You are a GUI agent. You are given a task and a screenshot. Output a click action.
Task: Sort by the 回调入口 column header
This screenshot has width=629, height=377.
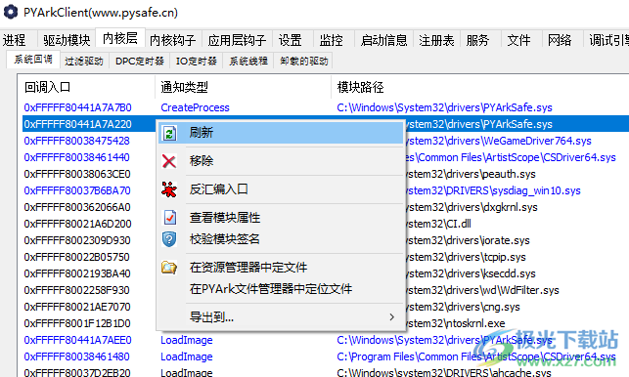(86, 87)
